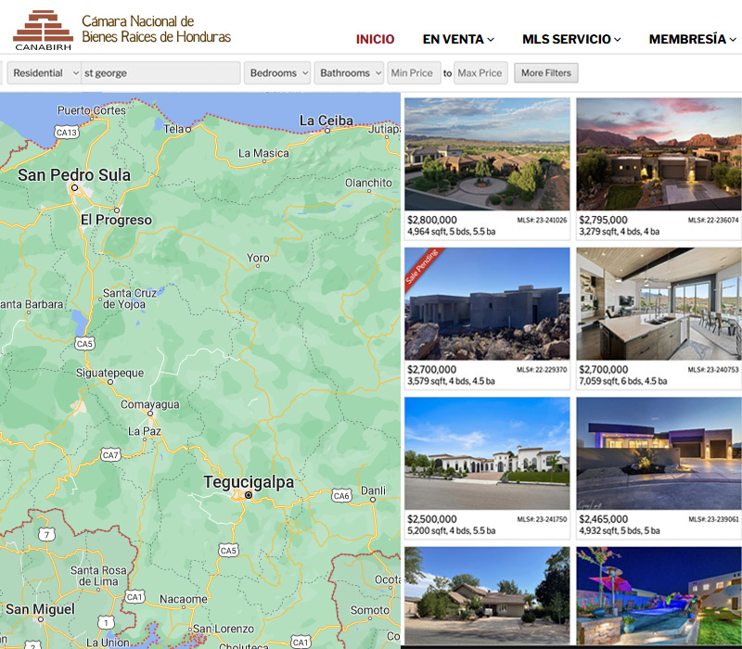Click the Tegucigalpa label on the map
This screenshot has height=649, width=742.
[249, 482]
